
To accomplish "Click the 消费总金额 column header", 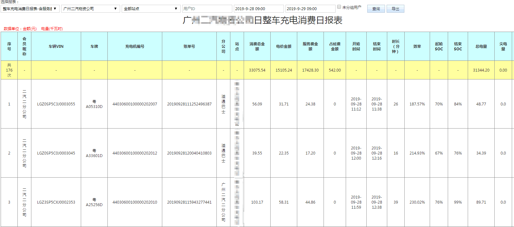I will [257, 47].
